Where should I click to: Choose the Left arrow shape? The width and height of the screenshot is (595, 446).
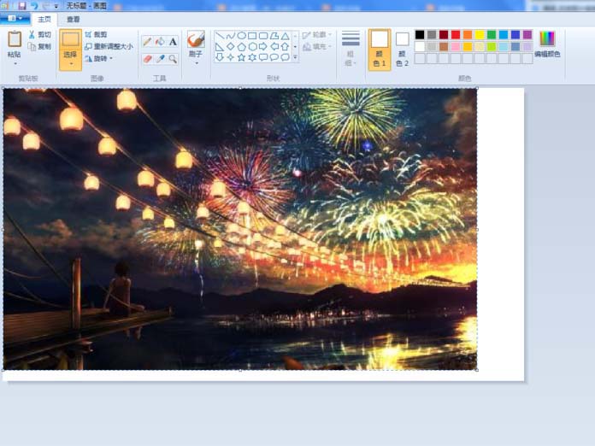pyautogui.click(x=274, y=47)
